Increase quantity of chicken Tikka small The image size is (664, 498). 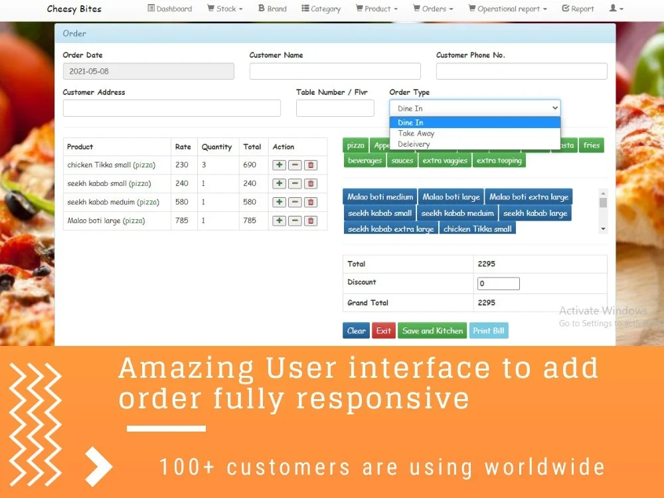pyautogui.click(x=279, y=165)
